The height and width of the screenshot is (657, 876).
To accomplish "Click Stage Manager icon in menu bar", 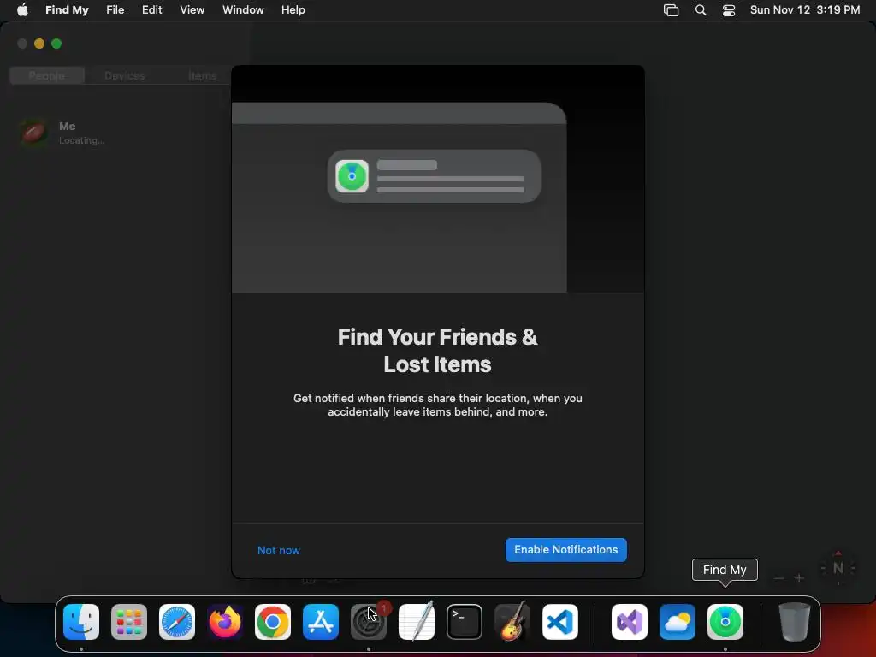I will tap(671, 10).
